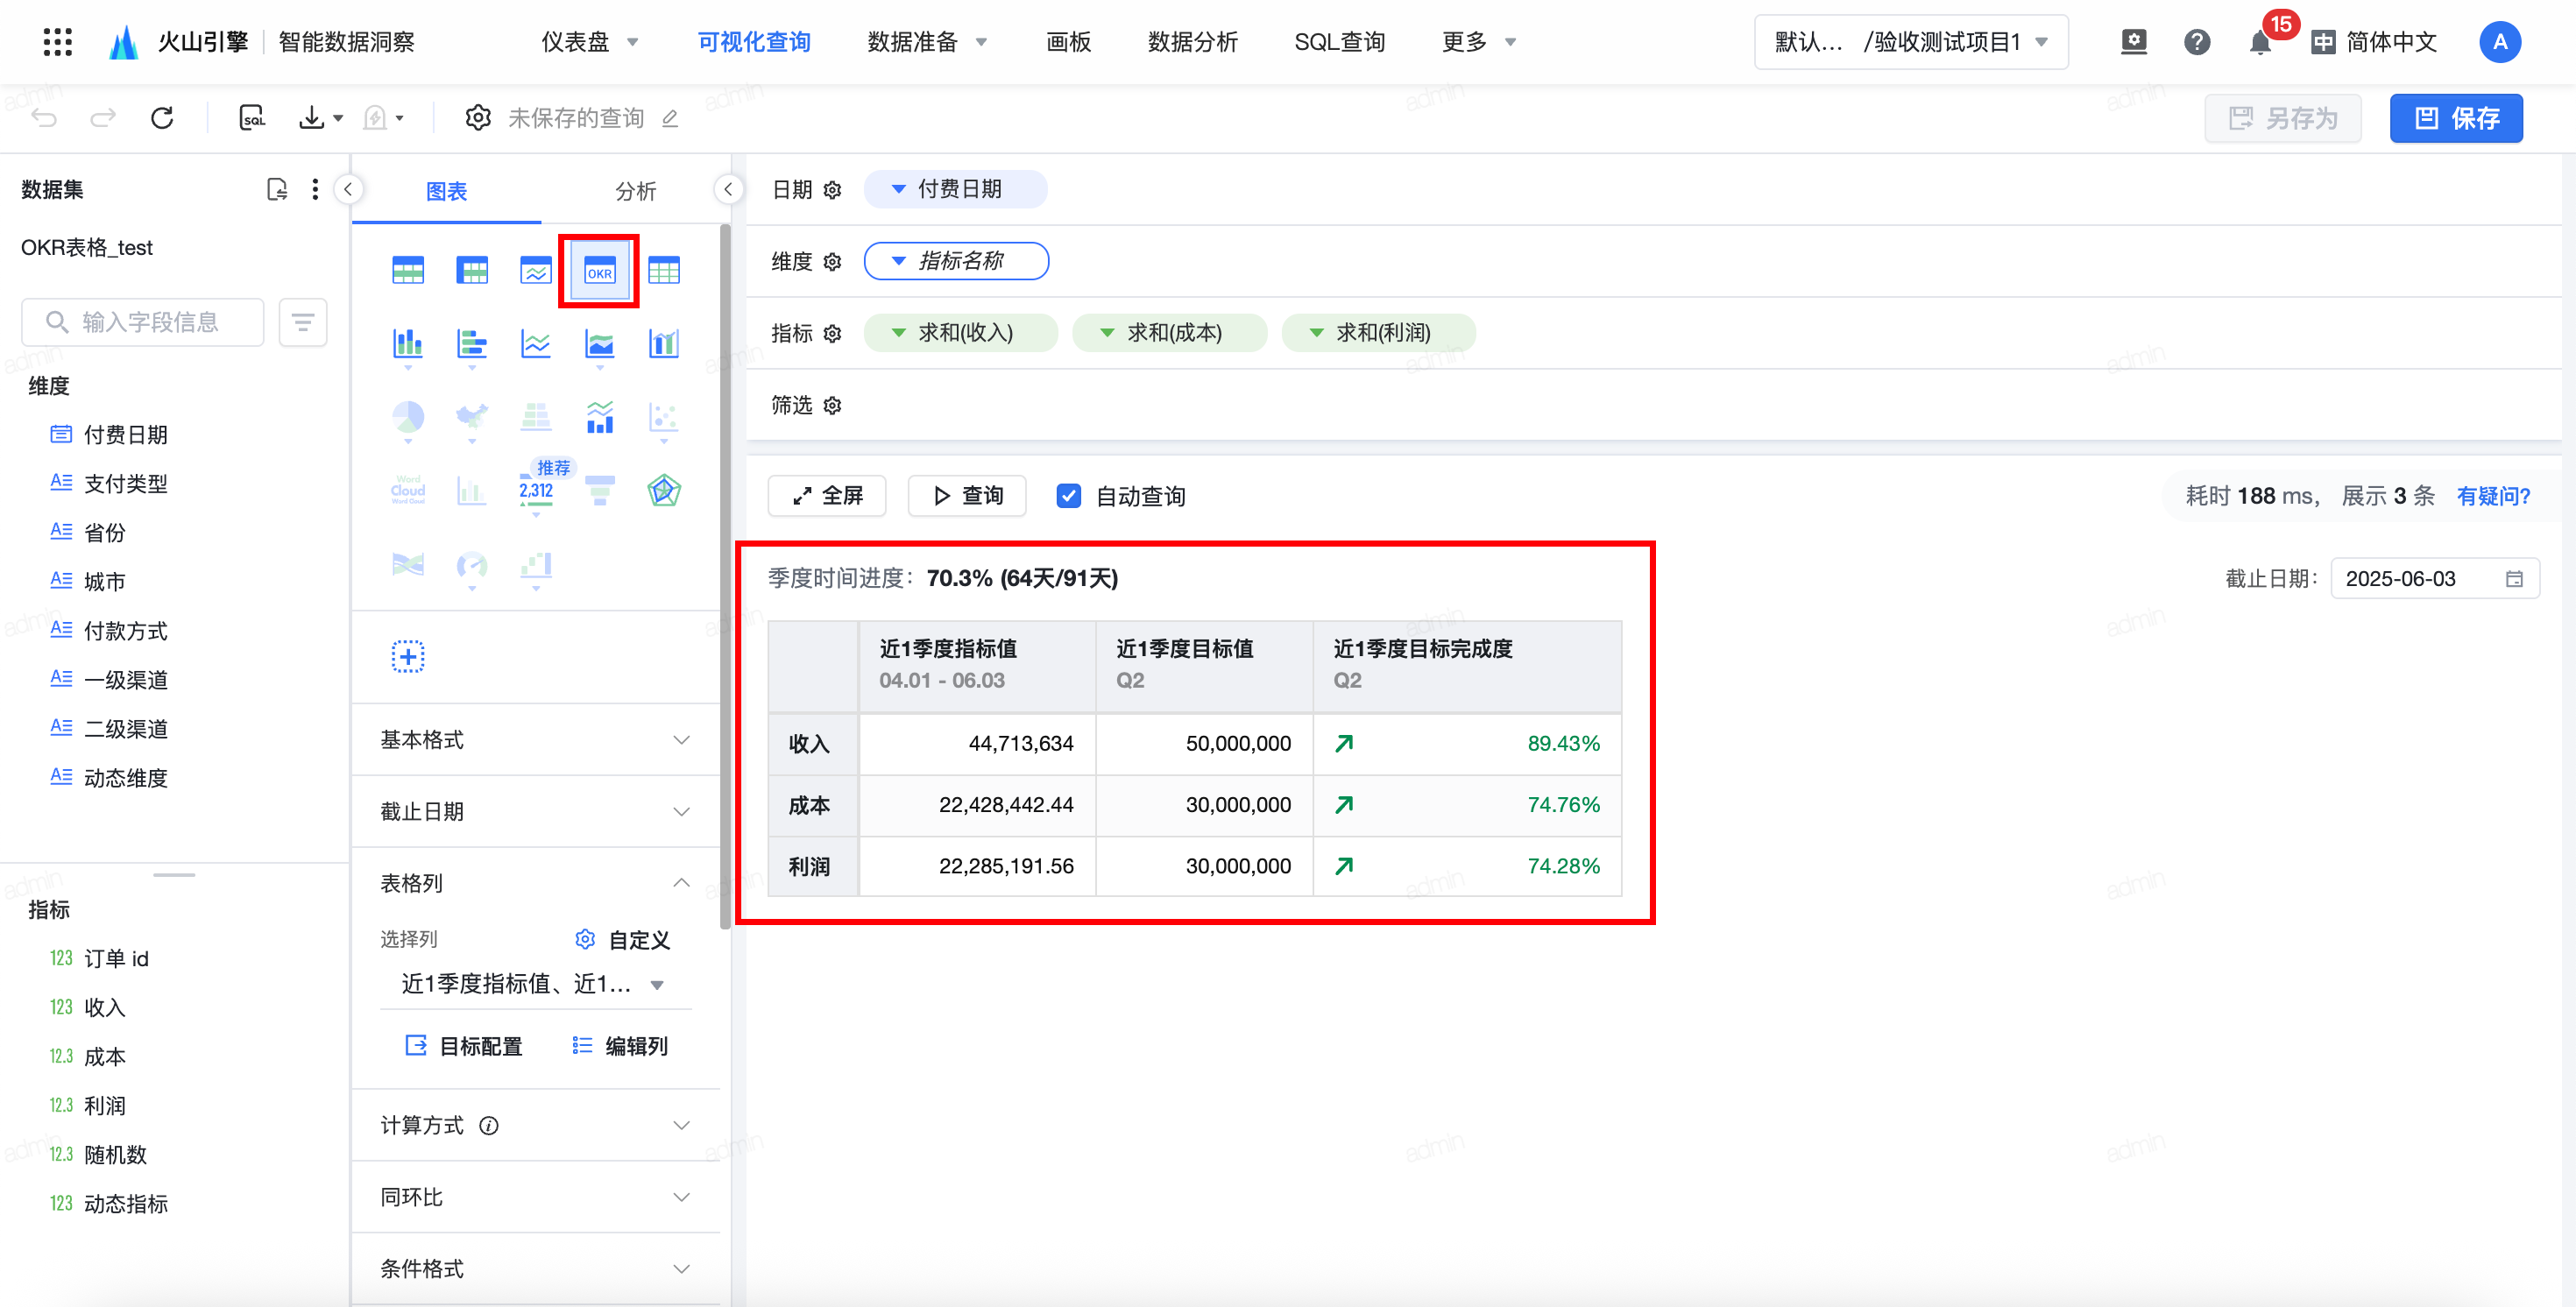Click the 查询 run button
The image size is (2576, 1307).
[967, 496]
